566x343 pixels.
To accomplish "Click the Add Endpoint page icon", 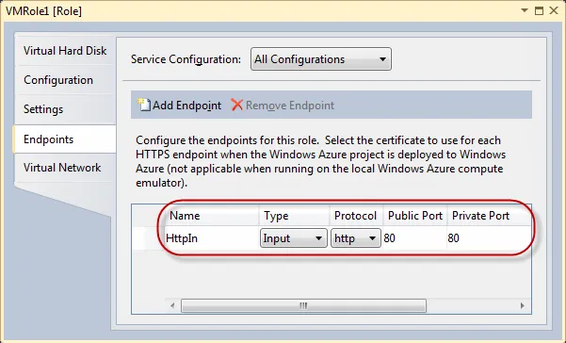I will 144,105.
